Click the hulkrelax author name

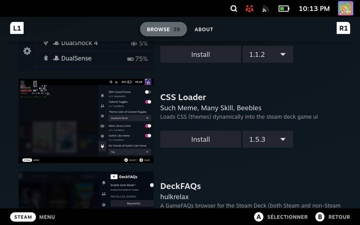click(174, 197)
